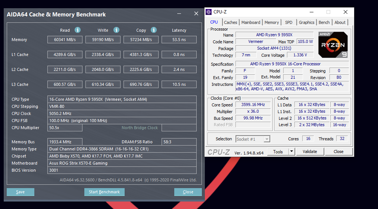Click the Core Voltage value 1.336 V
Screen dimensions: 378x209
click(300, 55)
